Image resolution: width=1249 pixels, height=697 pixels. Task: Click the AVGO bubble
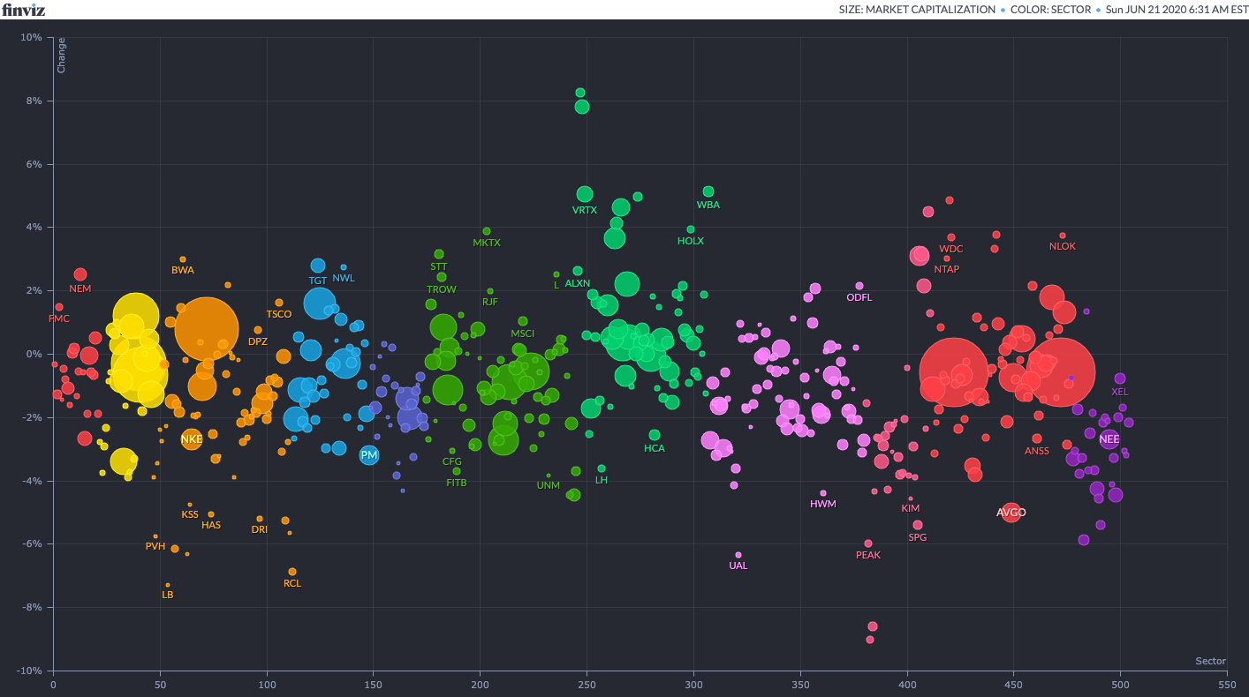tap(1011, 512)
